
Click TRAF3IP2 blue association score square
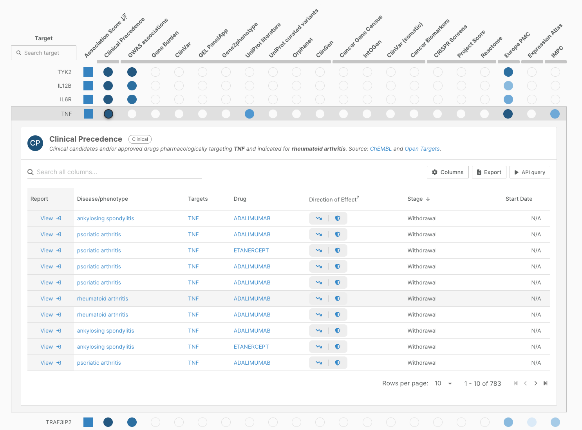tap(88, 422)
